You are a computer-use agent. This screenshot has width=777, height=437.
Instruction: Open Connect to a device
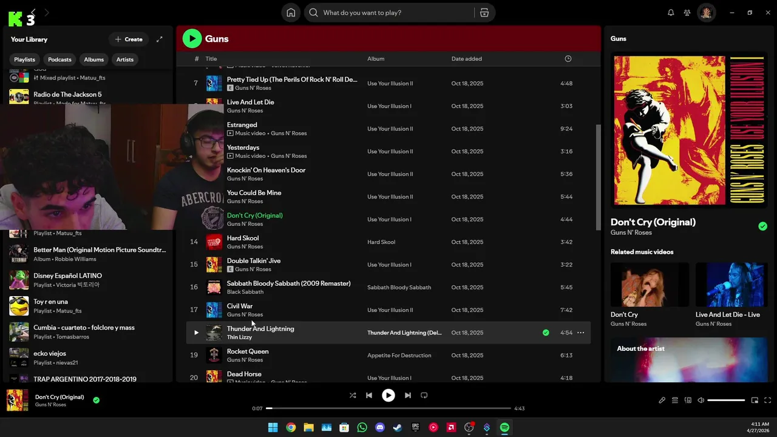(688, 400)
